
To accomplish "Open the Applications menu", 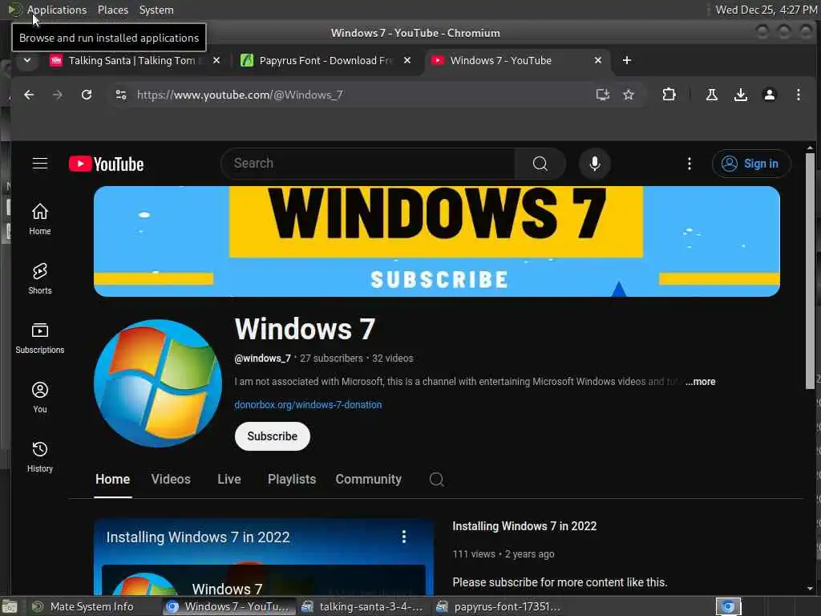I will [57, 10].
